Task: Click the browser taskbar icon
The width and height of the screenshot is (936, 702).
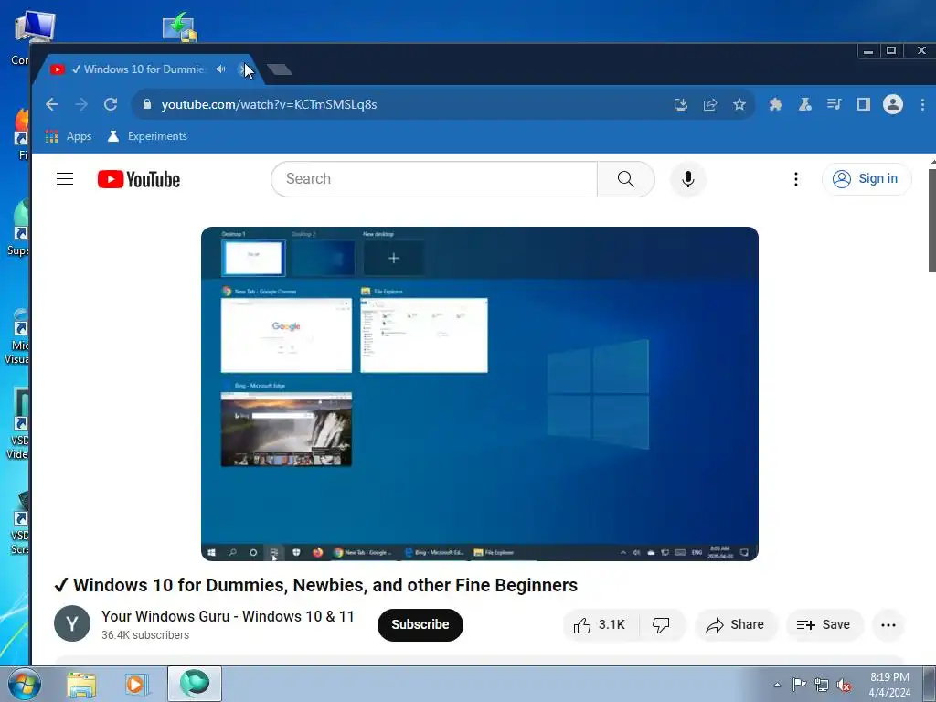Action: click(x=195, y=684)
